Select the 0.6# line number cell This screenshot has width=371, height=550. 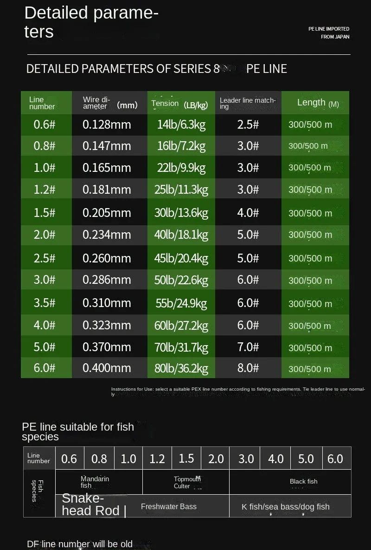tap(46, 124)
